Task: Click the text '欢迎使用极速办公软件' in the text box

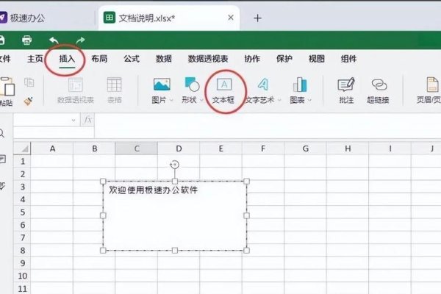Action: click(x=154, y=190)
